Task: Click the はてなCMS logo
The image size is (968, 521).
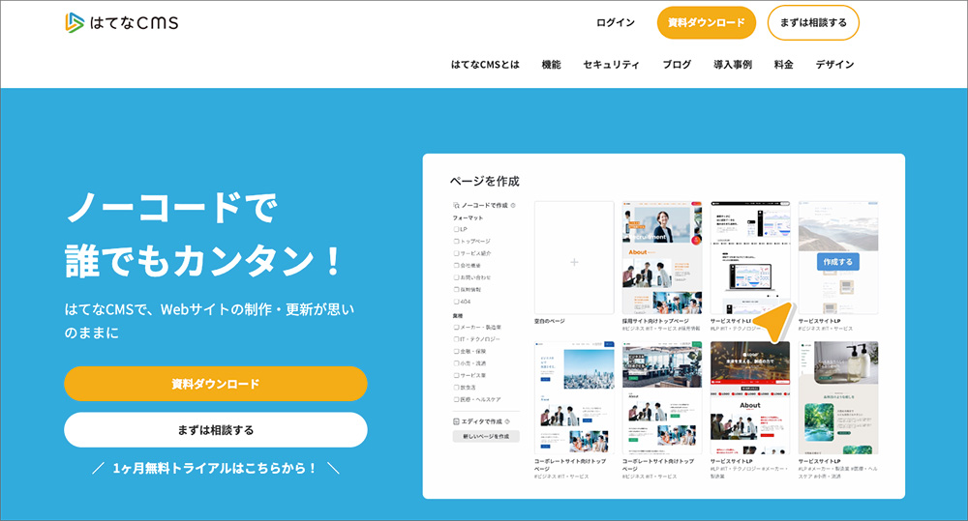Action: tap(122, 23)
